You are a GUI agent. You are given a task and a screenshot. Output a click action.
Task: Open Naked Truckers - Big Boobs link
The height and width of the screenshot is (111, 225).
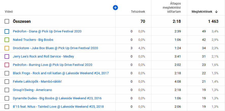33,40
